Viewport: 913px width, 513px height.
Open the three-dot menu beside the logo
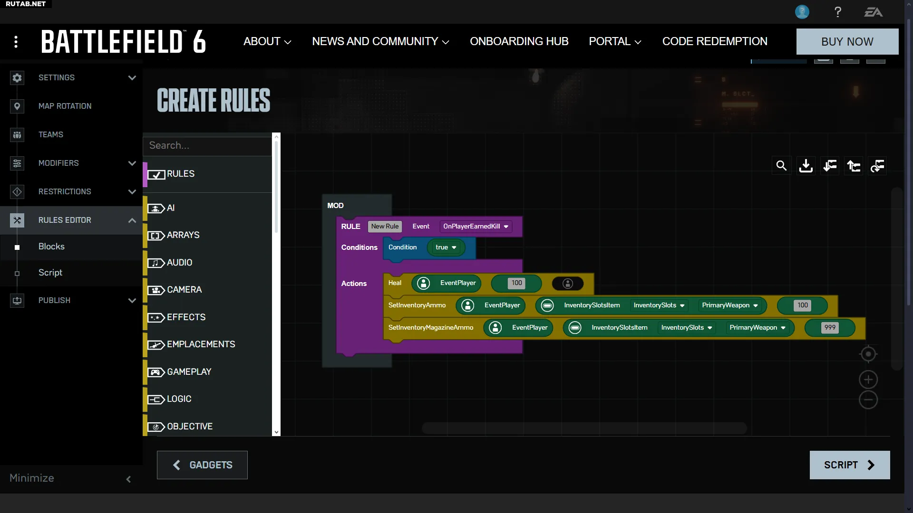pos(16,42)
